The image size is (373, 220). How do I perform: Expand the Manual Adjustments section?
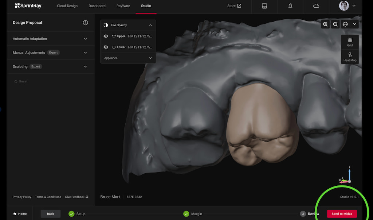click(85, 53)
